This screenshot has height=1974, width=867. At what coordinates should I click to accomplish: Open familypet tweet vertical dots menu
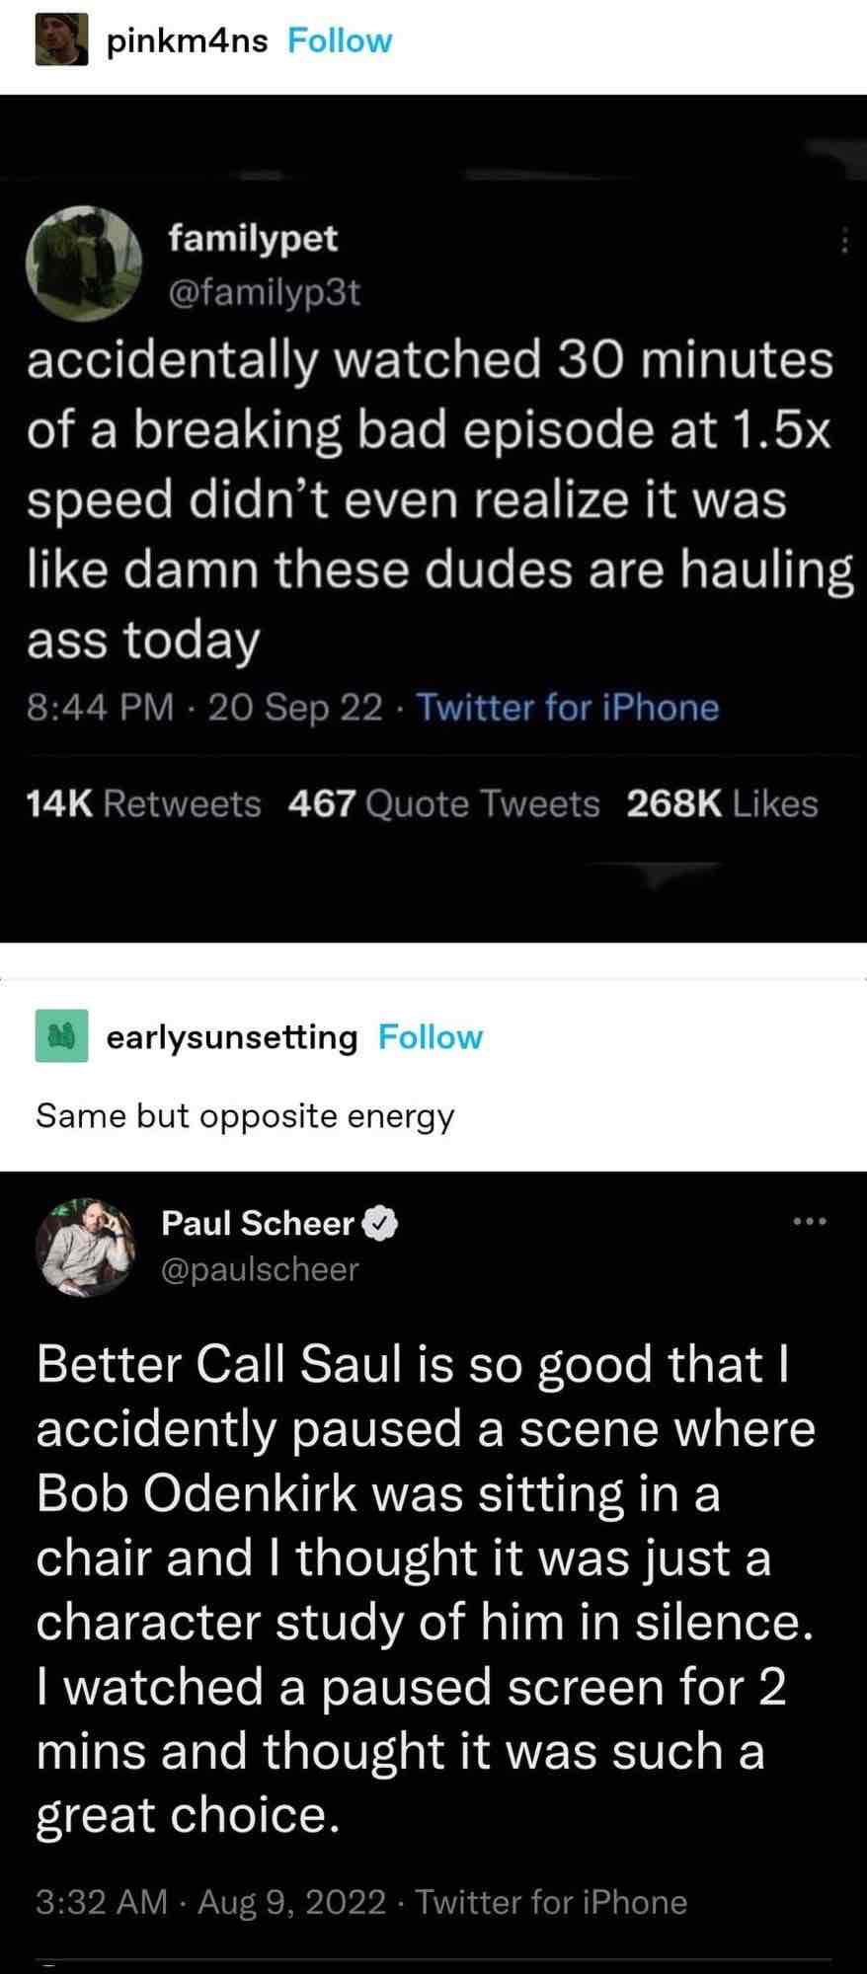point(844,242)
